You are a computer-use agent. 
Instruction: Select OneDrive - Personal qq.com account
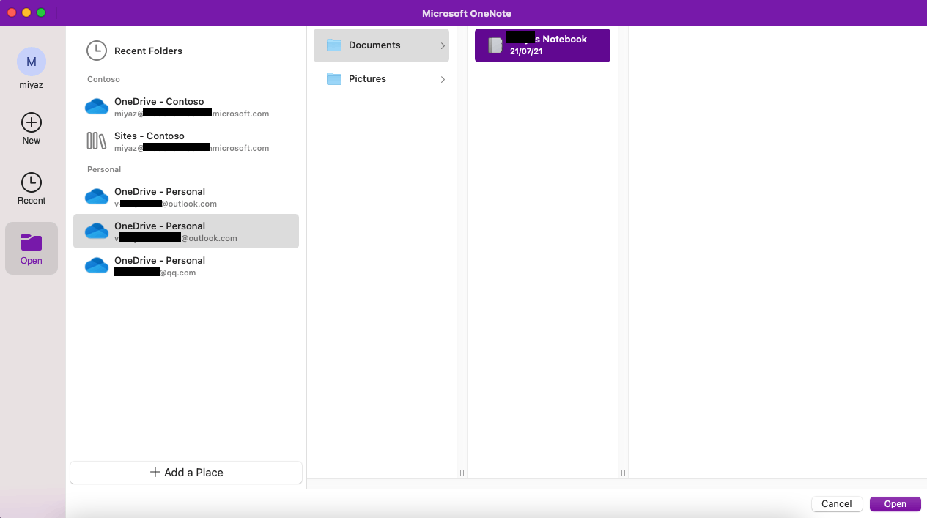click(x=186, y=266)
